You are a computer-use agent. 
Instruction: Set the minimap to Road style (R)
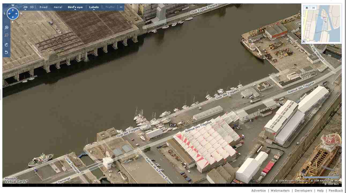[x=307, y=8]
